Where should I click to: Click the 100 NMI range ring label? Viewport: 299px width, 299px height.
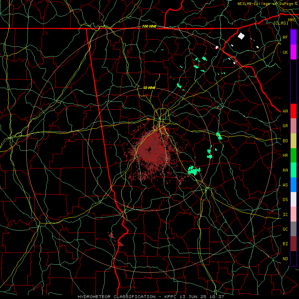click(x=149, y=26)
